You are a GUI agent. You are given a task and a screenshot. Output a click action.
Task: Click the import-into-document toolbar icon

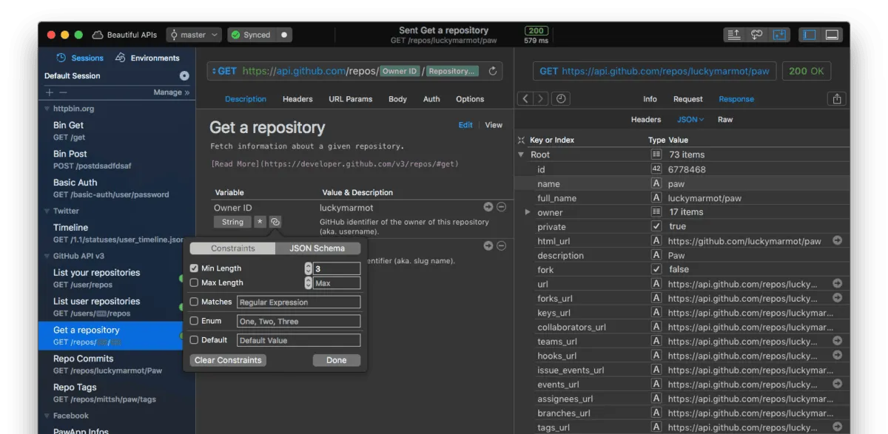click(779, 34)
